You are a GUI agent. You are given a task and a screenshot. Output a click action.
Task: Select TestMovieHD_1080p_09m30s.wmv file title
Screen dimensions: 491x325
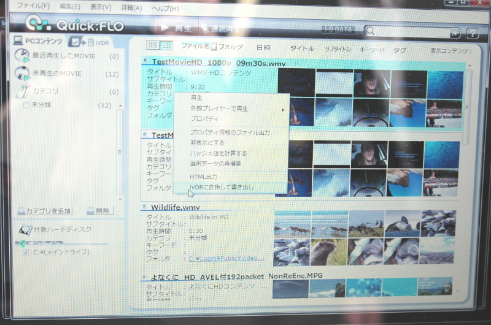tap(218, 63)
